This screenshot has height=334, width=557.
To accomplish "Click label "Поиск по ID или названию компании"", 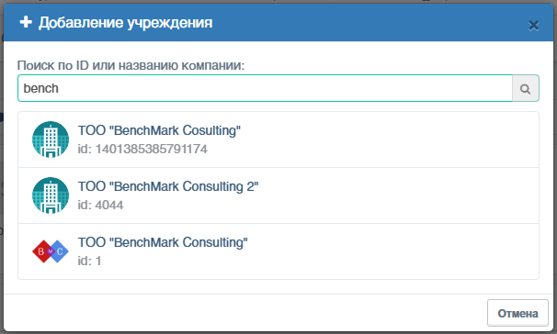I will [131, 65].
